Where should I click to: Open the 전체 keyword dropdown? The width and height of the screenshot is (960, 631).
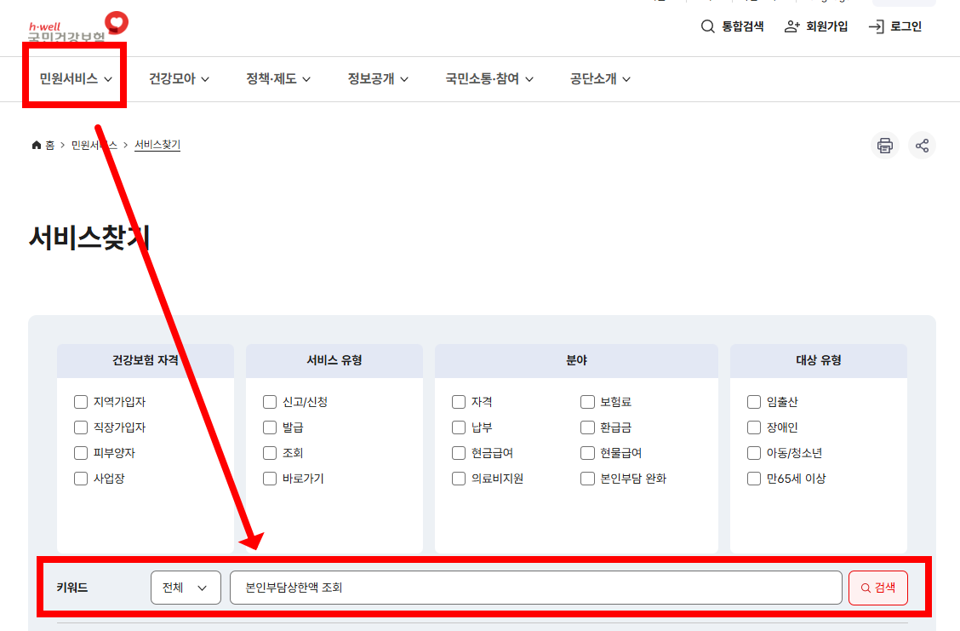(x=186, y=587)
